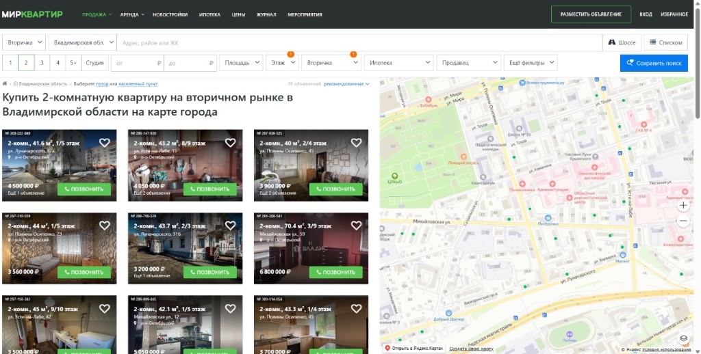Favorite the 41.6 м² Луначарского listing heart

tap(105, 143)
